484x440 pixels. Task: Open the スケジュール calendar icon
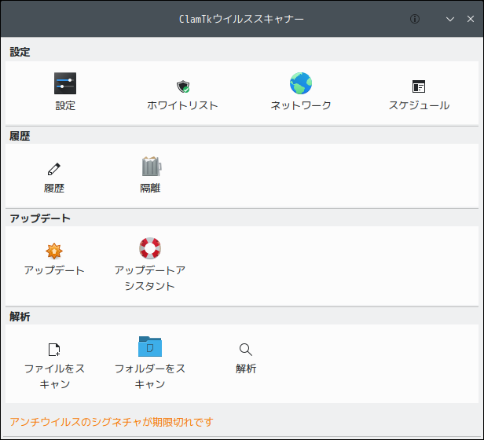(419, 86)
